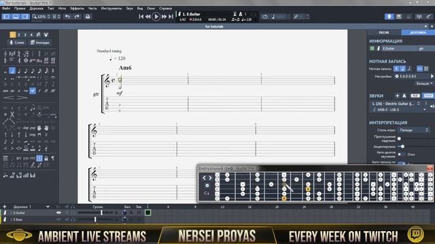Switch to the ПЕСНЯ tab

tap(384, 33)
